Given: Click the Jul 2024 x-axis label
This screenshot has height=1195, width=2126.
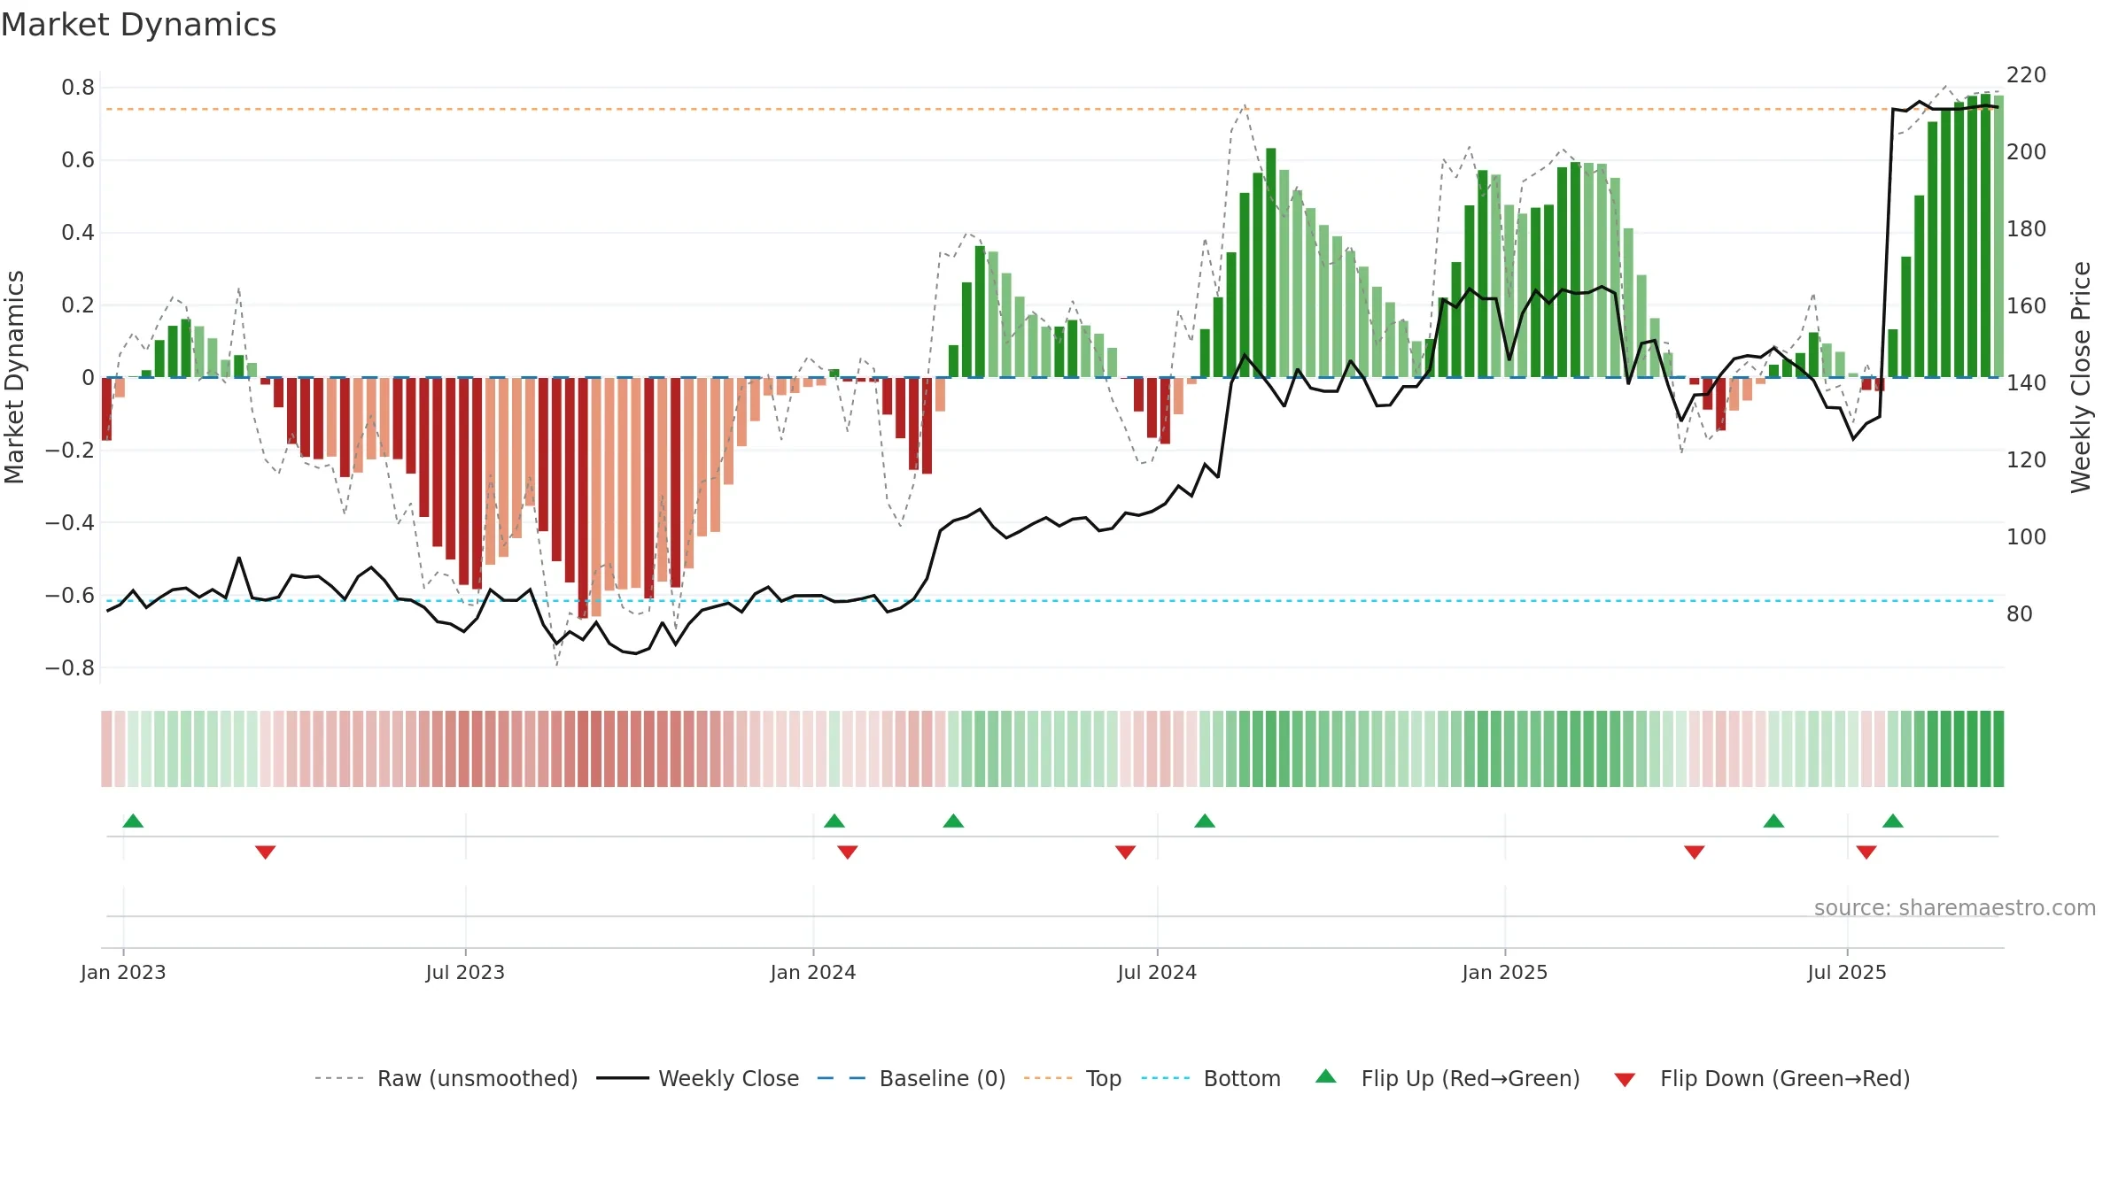Looking at the screenshot, I should (x=1157, y=972).
